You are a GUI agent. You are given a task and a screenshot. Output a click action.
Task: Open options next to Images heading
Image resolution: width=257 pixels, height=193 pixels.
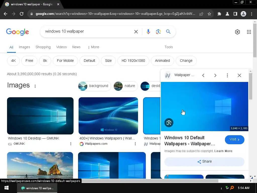35,86
